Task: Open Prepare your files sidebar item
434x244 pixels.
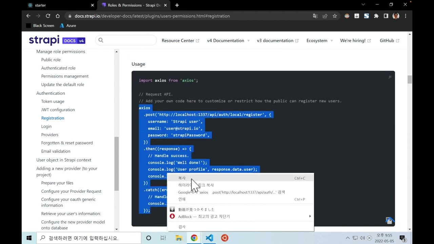Action: (x=57, y=183)
